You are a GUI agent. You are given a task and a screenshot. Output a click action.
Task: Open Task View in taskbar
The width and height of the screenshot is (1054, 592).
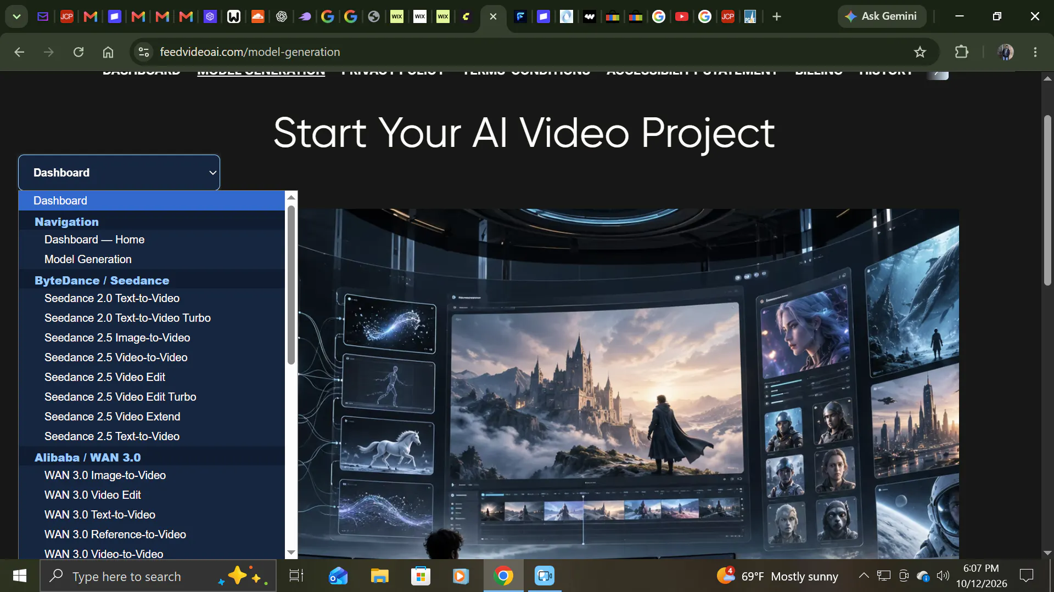coord(296,576)
